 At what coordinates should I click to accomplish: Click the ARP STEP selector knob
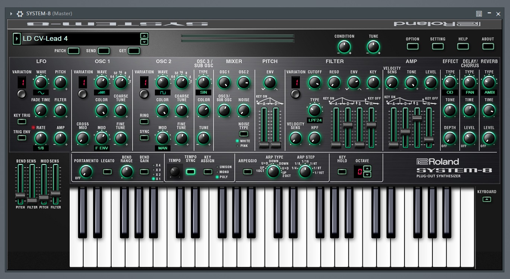click(305, 172)
